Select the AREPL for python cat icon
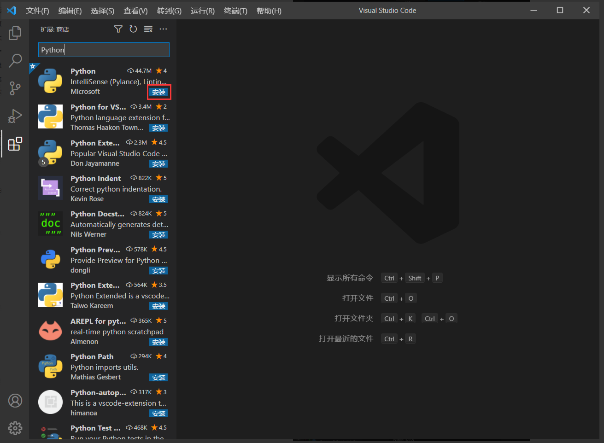The width and height of the screenshot is (604, 443). pyautogui.click(x=50, y=331)
